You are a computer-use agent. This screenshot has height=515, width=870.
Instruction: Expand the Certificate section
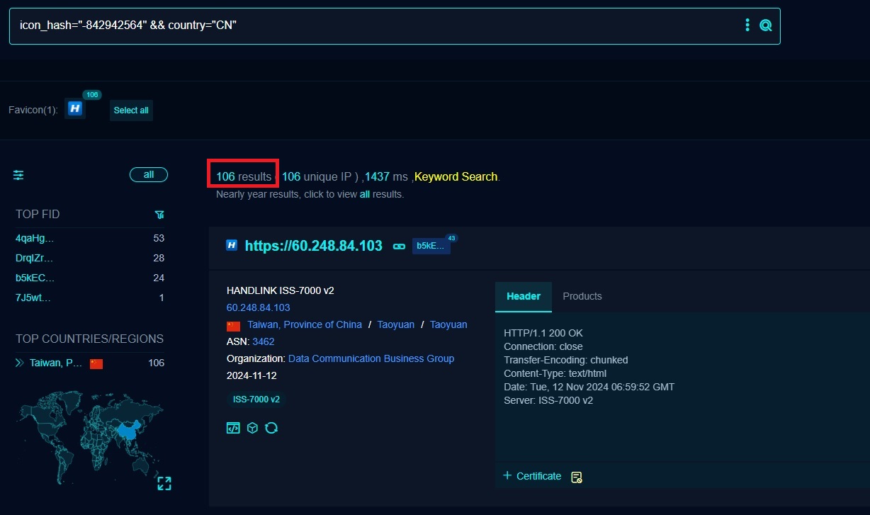tap(532, 476)
